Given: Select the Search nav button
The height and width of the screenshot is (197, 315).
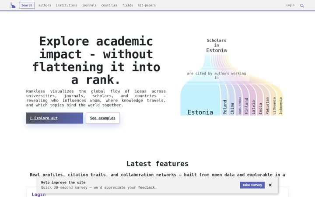Looking at the screenshot, I should coord(27,5).
